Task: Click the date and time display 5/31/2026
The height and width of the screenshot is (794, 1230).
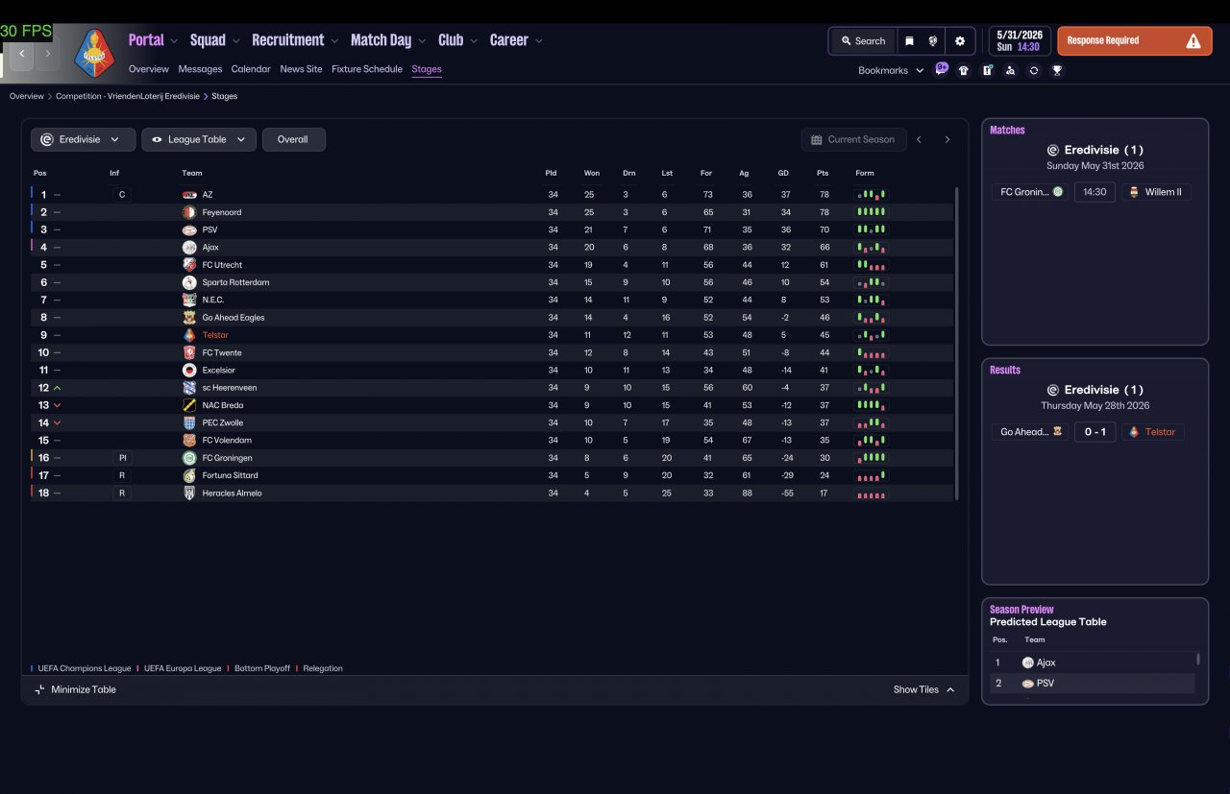Action: (1020, 41)
